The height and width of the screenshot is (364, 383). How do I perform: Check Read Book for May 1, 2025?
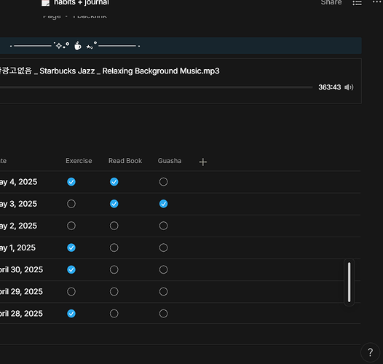(x=114, y=248)
